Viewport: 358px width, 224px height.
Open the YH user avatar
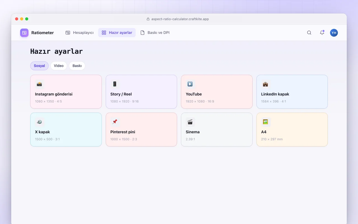coord(334,33)
